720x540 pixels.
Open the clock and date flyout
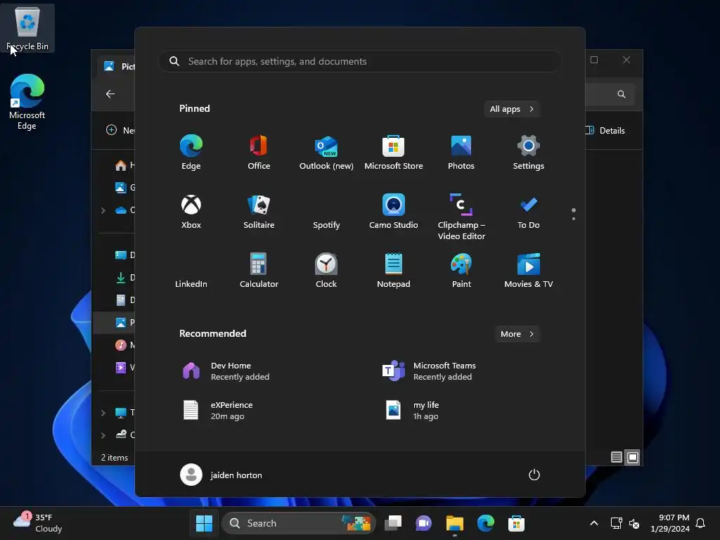click(x=670, y=523)
